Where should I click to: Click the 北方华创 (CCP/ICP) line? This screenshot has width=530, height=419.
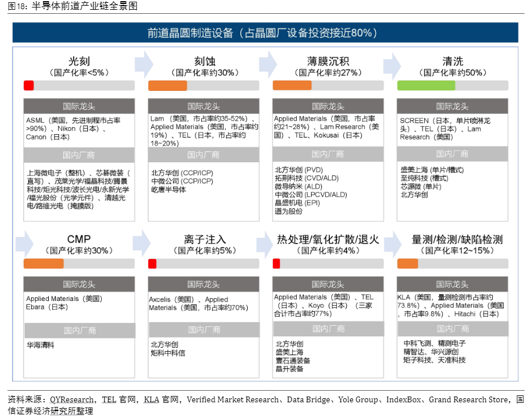click(x=182, y=173)
